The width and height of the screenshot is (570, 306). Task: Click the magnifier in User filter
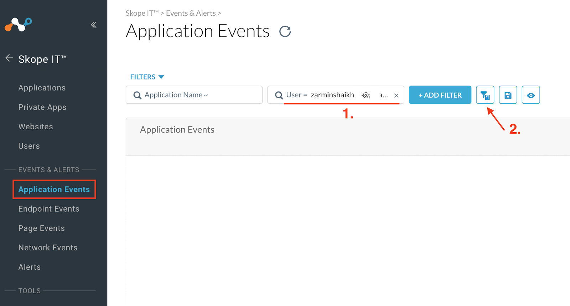[x=279, y=95]
